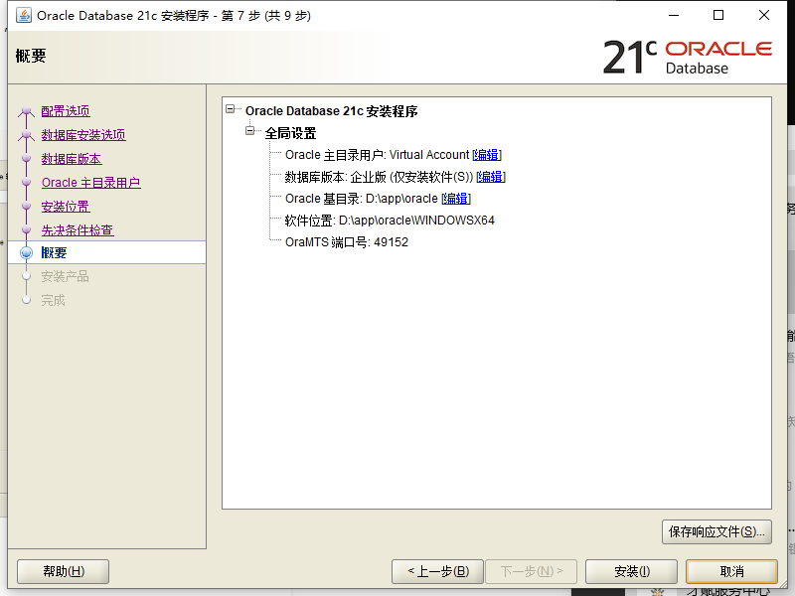Click the active bullet icon beside 概要
The image size is (795, 596).
pyautogui.click(x=27, y=252)
